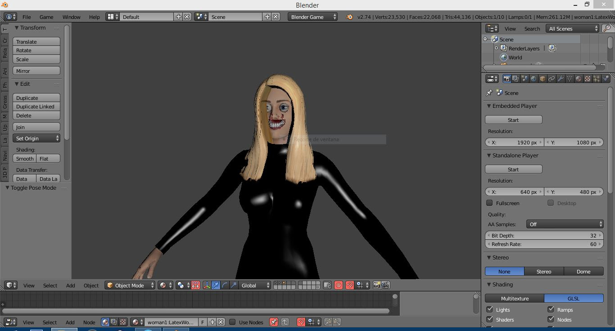The width and height of the screenshot is (615, 331).
Task: Uncheck the Lights shading option
Action: point(489,309)
